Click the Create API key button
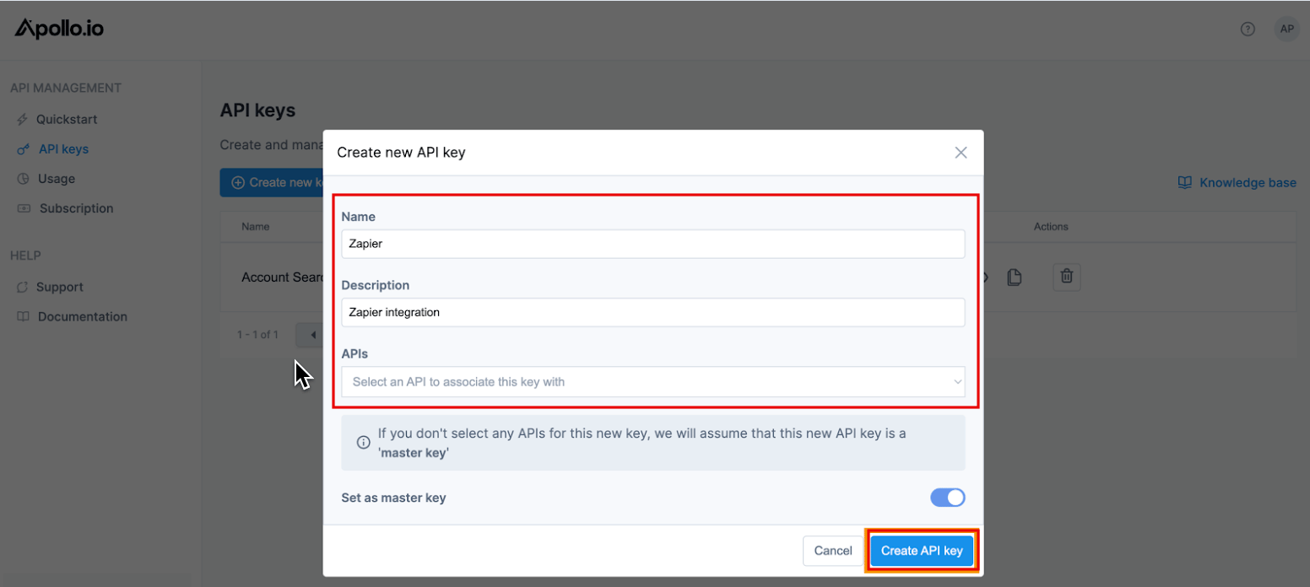The height and width of the screenshot is (587, 1310). (922, 551)
